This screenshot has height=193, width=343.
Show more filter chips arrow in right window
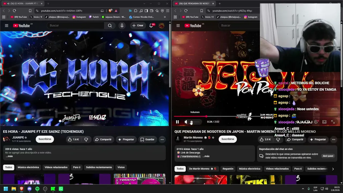tap(333, 169)
